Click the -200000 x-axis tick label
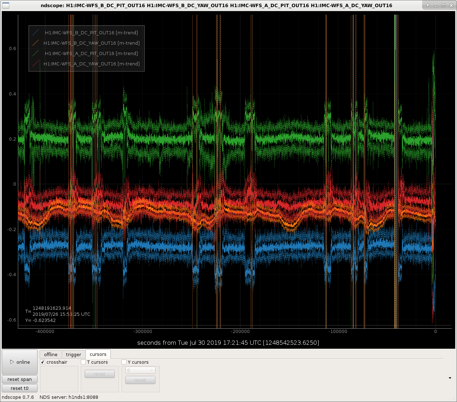Screen dimensions: 457x402 coord(240,332)
